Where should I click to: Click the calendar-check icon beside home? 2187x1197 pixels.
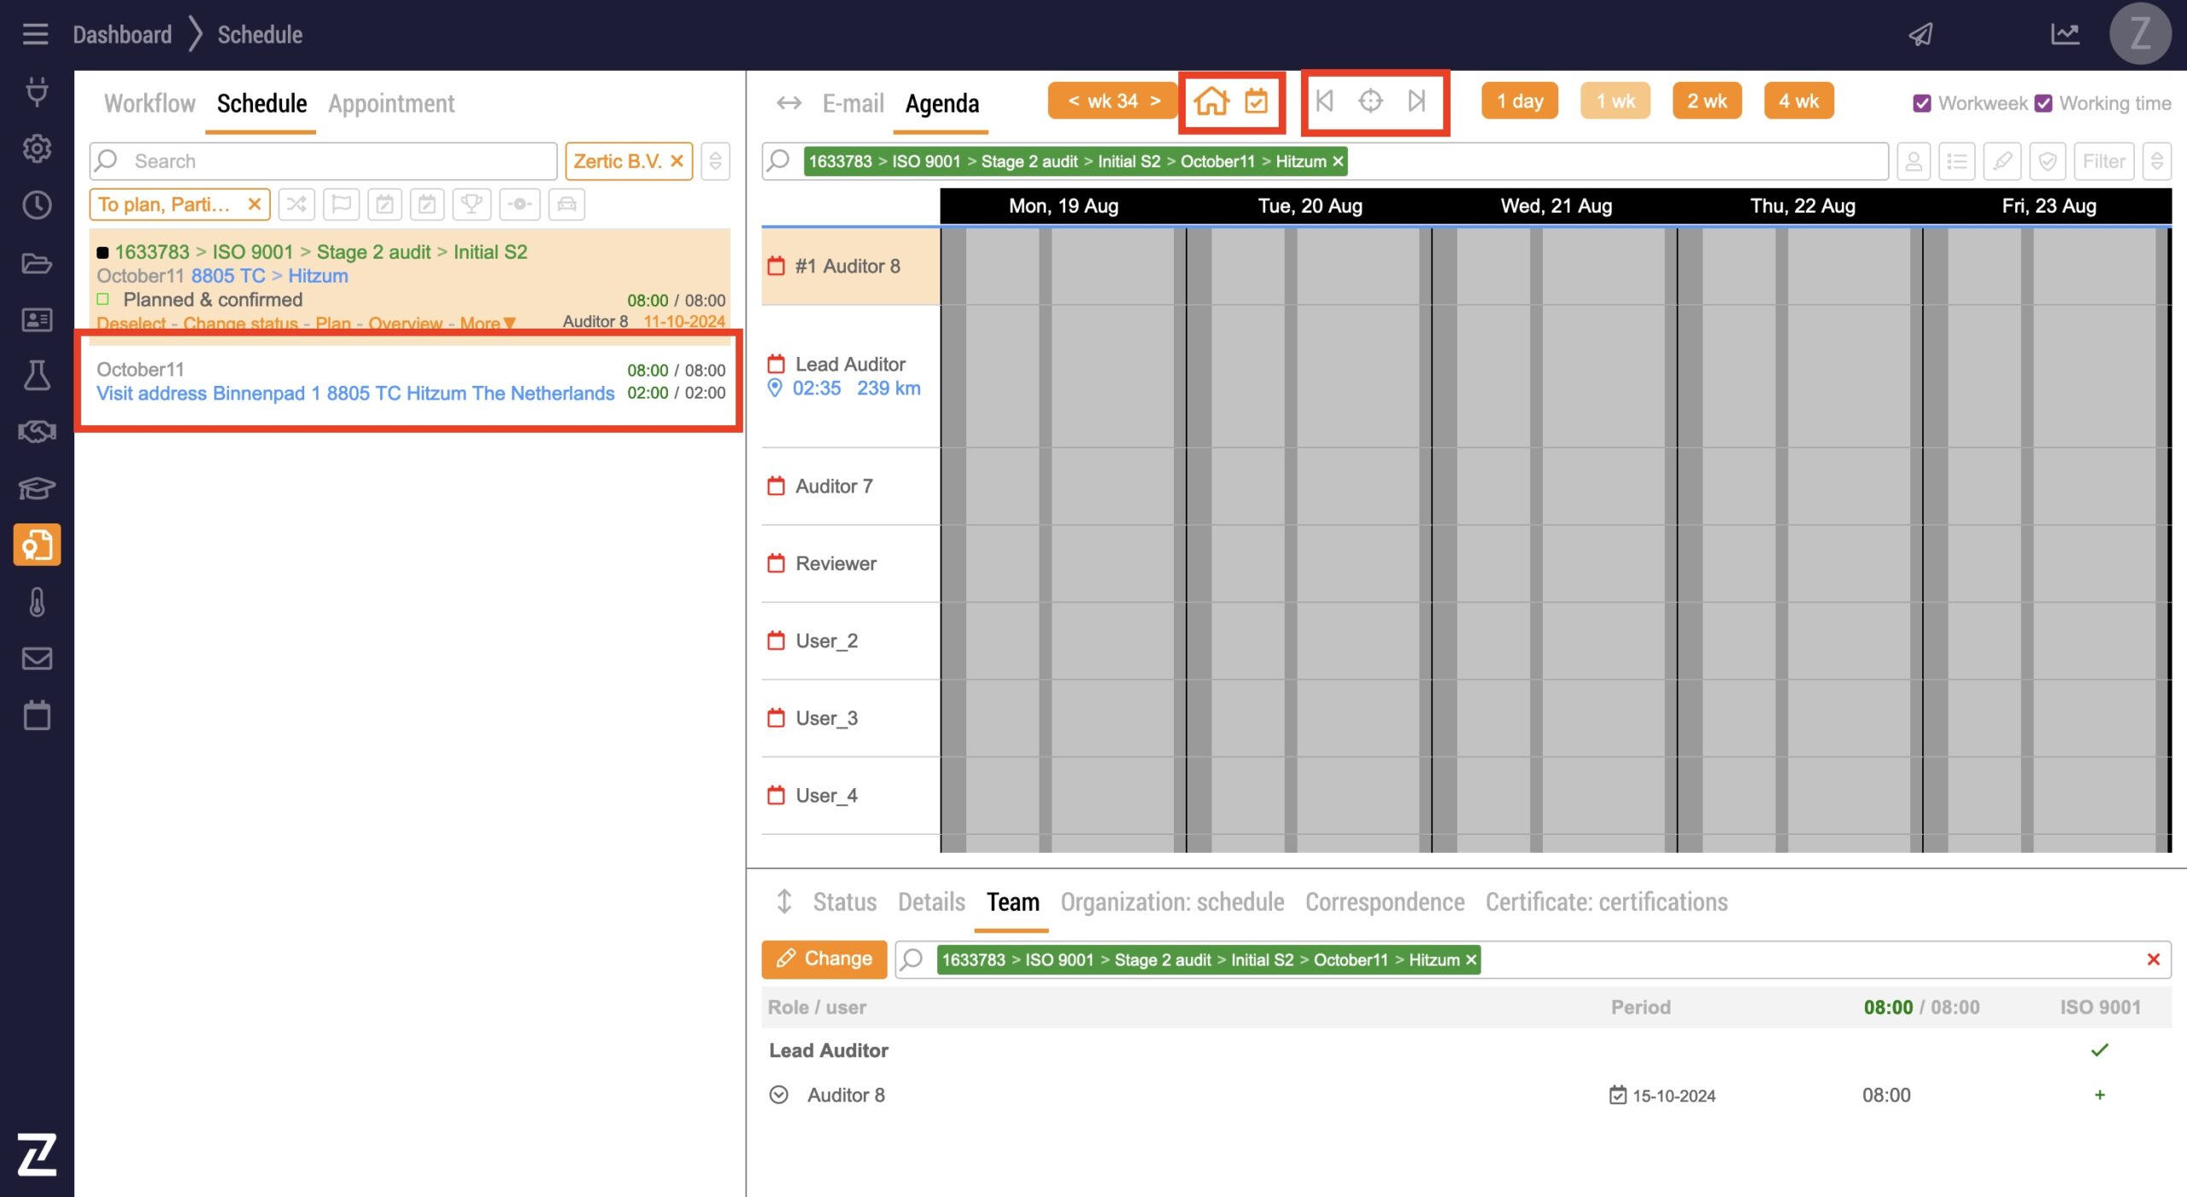coord(1256,102)
